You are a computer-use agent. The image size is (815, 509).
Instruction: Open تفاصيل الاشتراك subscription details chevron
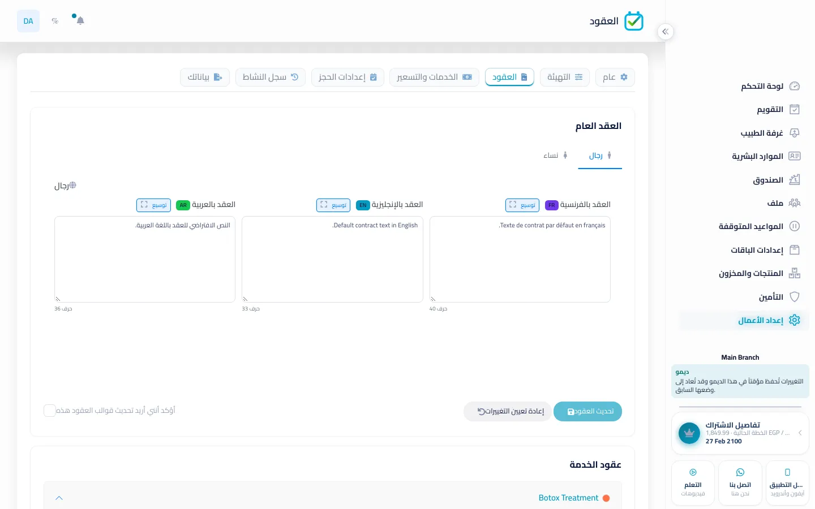pos(800,433)
